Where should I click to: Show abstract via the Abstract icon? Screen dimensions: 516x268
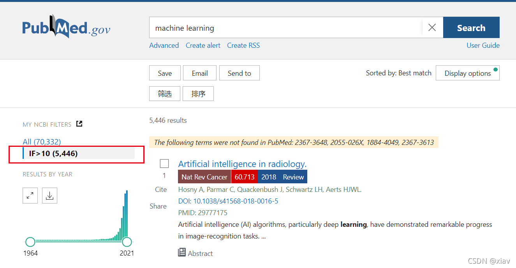pyautogui.click(x=182, y=252)
